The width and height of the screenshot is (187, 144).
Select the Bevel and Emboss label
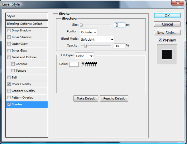(24, 57)
